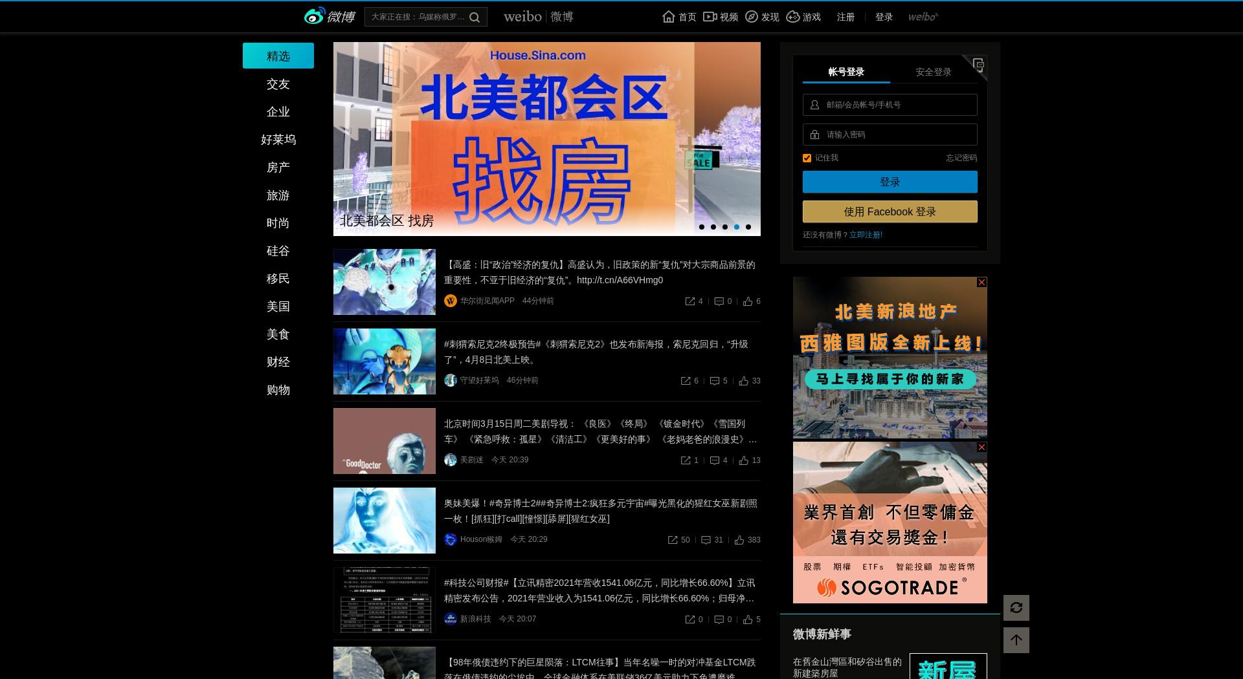Click Houson猴姆 avatar icon

click(451, 539)
